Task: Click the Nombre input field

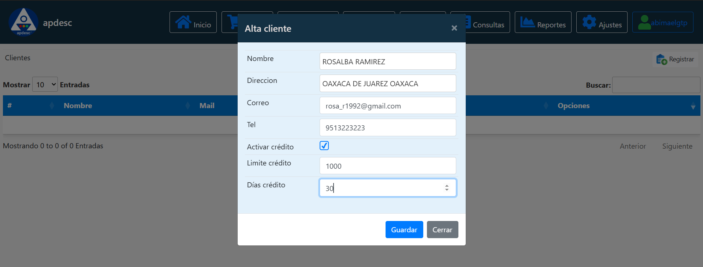Action: coord(388,61)
